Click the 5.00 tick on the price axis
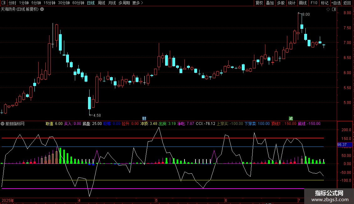Viewport: 354px width, 204px height. (347, 102)
